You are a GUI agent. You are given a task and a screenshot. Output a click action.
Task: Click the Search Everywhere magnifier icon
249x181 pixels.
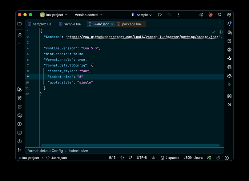[x=220, y=15]
